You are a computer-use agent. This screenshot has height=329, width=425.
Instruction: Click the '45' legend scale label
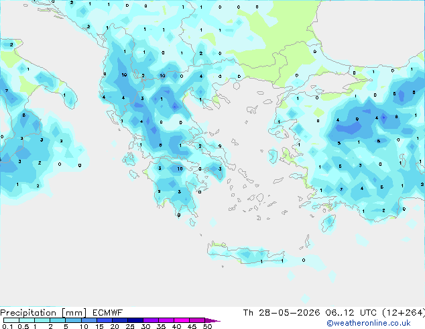pos(192,326)
